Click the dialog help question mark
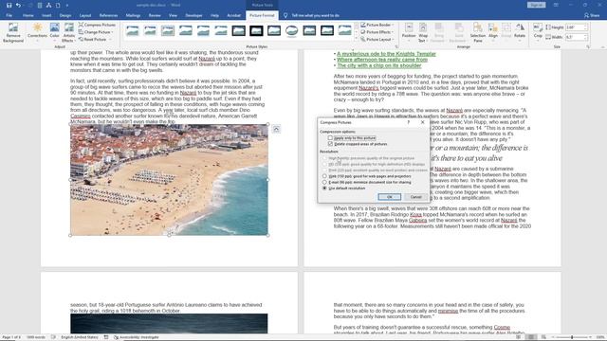This screenshot has width=607, height=341. 408,122
